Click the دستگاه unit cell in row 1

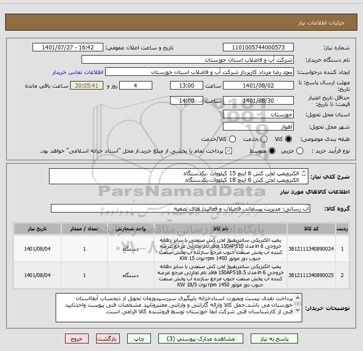click(x=131, y=249)
